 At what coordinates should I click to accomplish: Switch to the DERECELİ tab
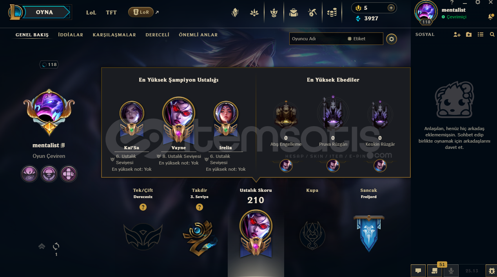[x=158, y=35]
